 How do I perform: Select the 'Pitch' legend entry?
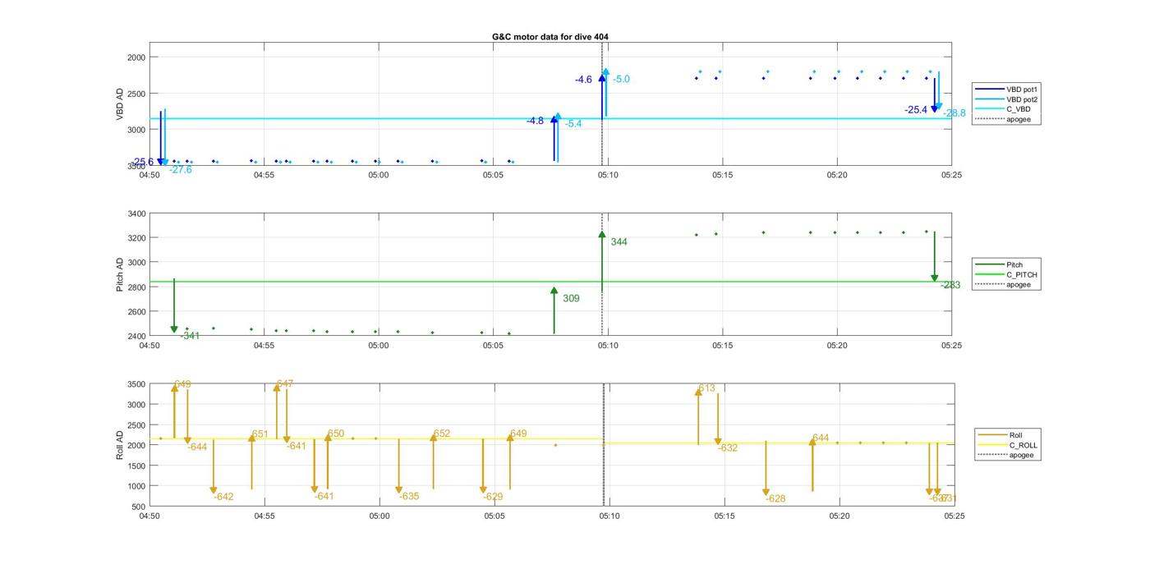coord(1000,264)
